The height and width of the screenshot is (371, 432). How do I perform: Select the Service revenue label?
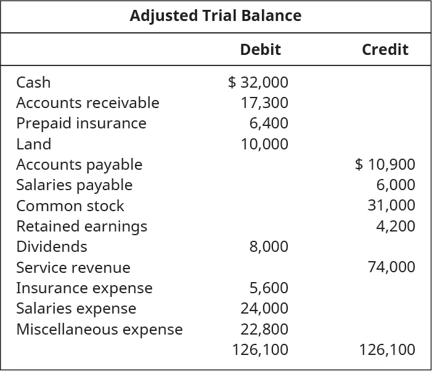[x=73, y=267]
